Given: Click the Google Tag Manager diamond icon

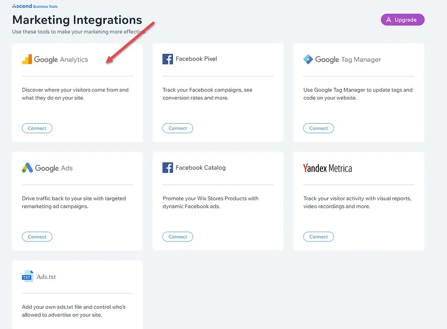Looking at the screenshot, I should click(308, 59).
